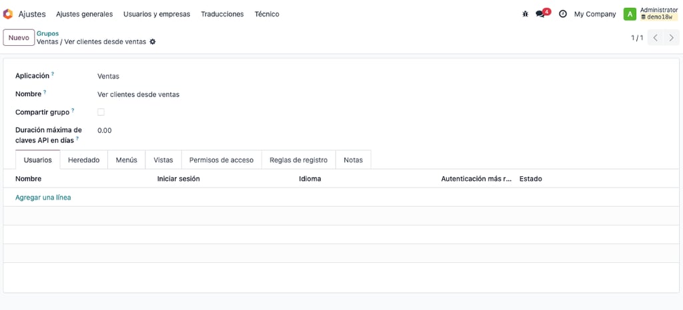
Task: Sort by the Autenticación más r... column
Action: (x=476, y=178)
